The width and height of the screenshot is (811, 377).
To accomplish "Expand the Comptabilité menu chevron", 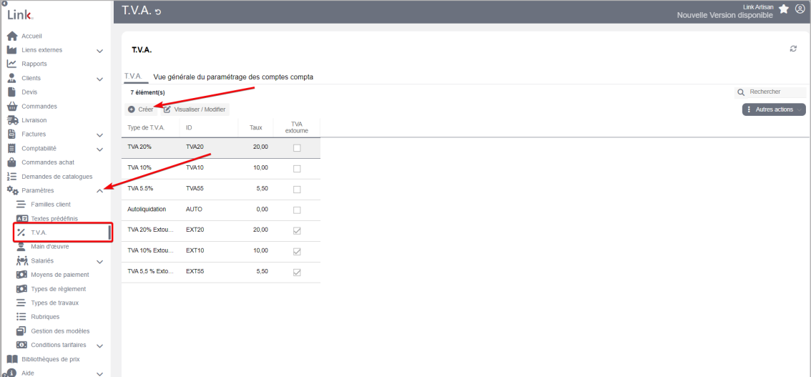I will point(100,149).
